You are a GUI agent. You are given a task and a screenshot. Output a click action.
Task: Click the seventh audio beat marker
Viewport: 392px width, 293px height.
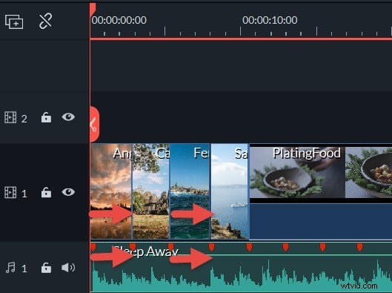[323, 247]
